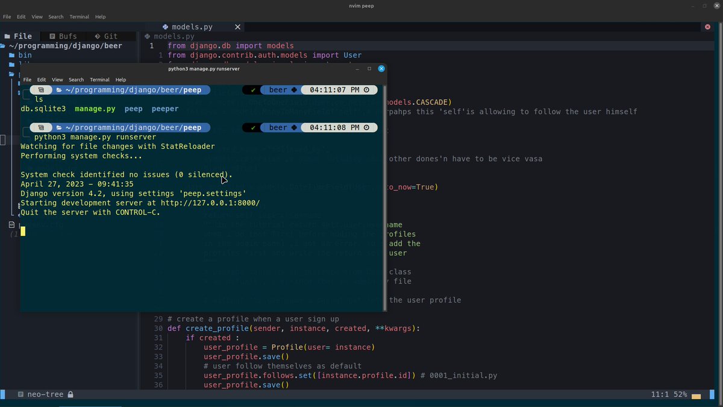Click 'if created :' on line 31
Viewport: 723px width, 407px height.
tap(212, 338)
